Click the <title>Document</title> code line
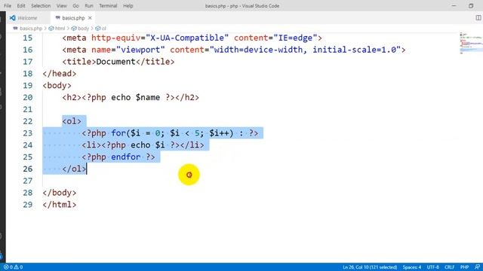The width and height of the screenshot is (483, 271). point(118,62)
